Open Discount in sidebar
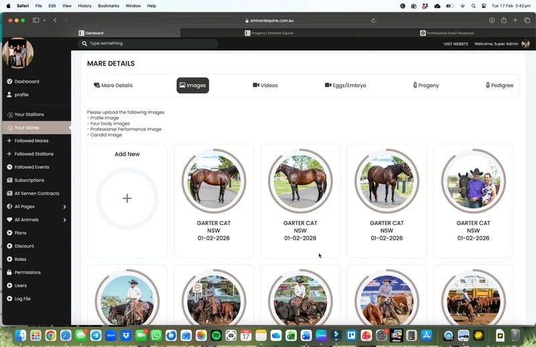Screen dimensions: 536x347 [x=24, y=246]
